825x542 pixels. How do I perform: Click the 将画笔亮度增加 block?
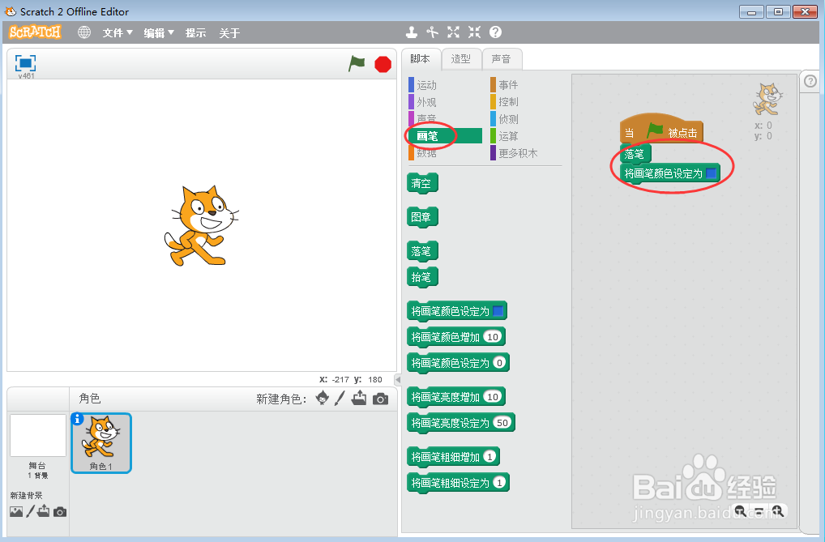pyautogui.click(x=446, y=397)
